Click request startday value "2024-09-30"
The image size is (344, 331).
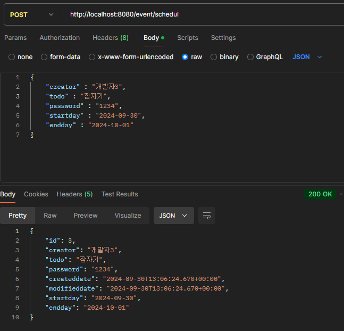[x=118, y=116]
